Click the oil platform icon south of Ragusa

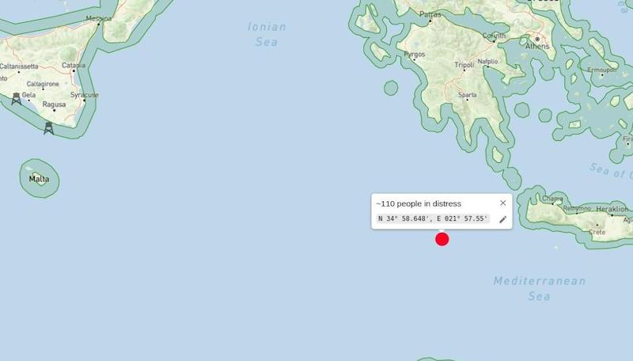pyautogui.click(x=48, y=128)
